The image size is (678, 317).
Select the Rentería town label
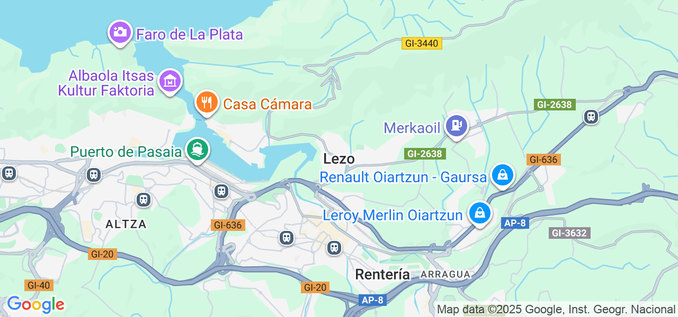pos(382,274)
